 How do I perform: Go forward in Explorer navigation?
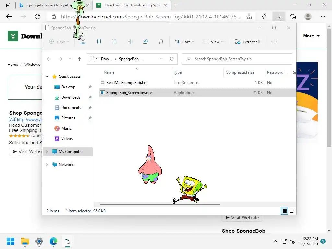(x=60, y=59)
